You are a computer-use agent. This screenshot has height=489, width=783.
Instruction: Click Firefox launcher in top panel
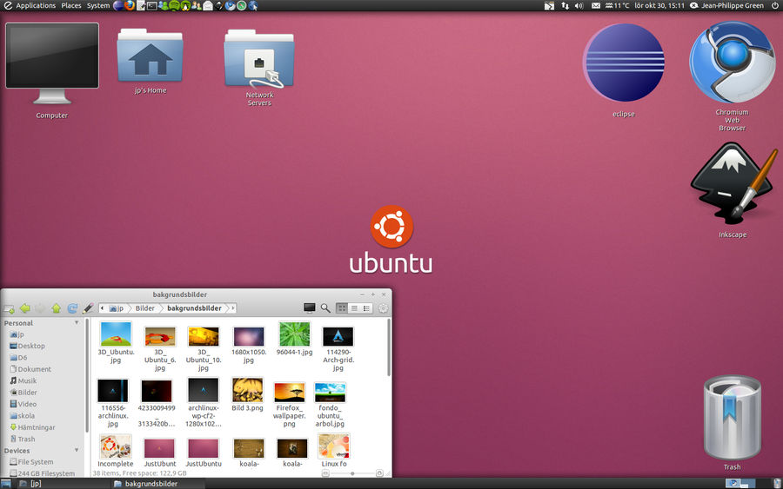click(x=130, y=5)
